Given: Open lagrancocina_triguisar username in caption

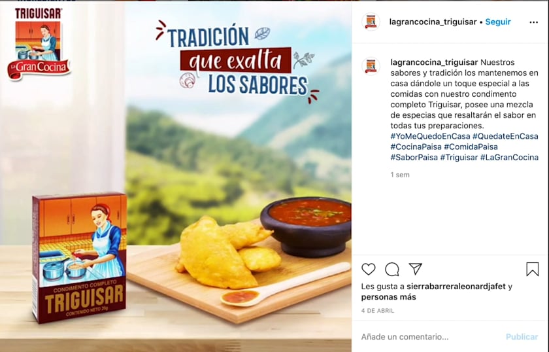Looking at the screenshot, I should tap(434, 62).
